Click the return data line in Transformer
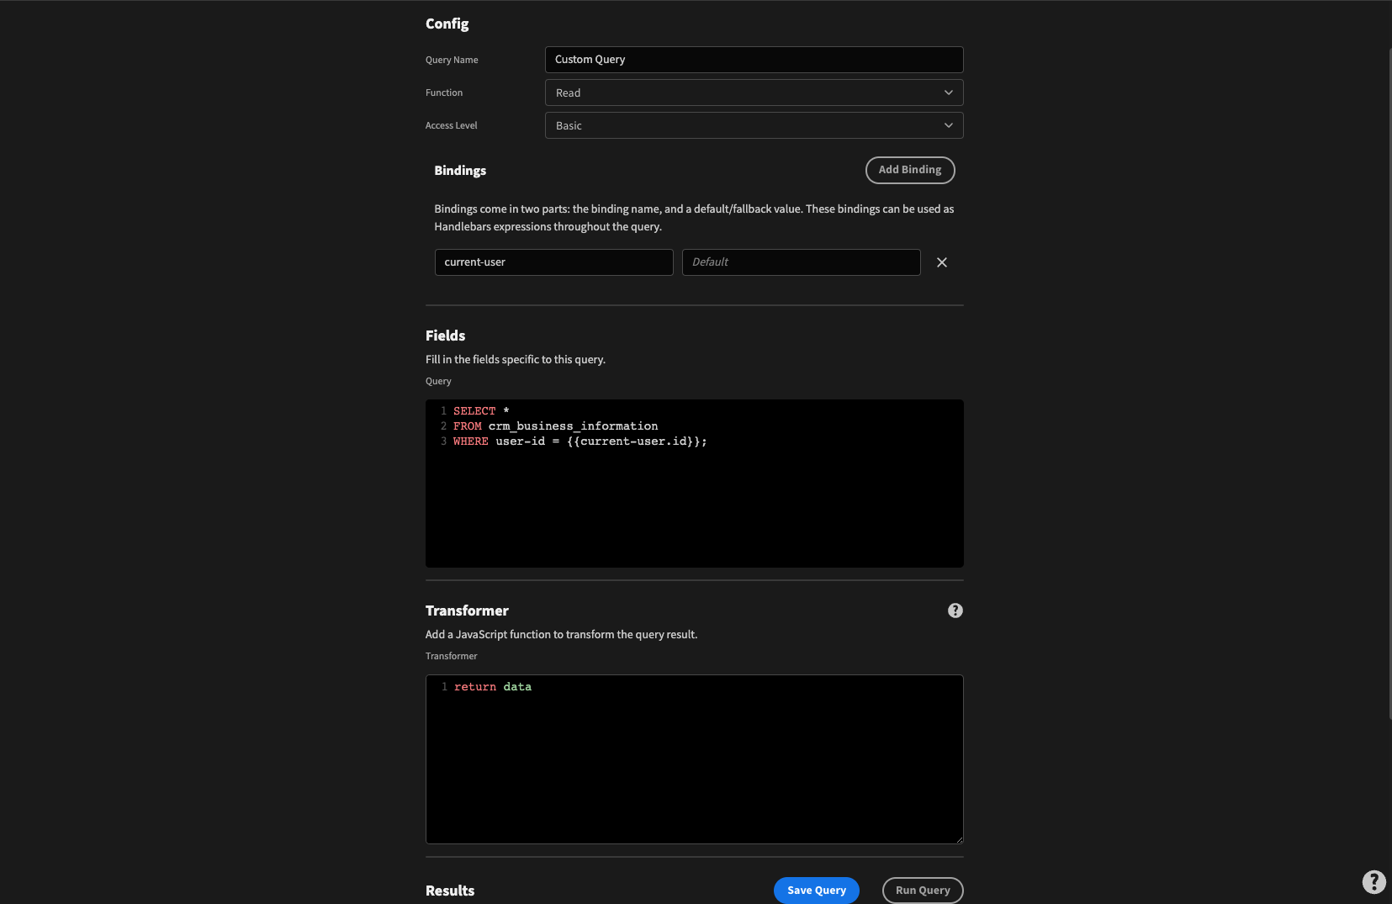Image resolution: width=1392 pixels, height=904 pixels. 492,687
